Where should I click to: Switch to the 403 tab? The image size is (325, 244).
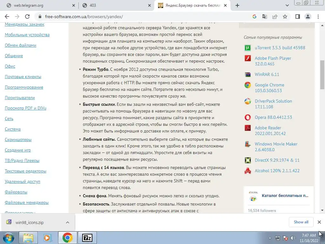[114, 5]
